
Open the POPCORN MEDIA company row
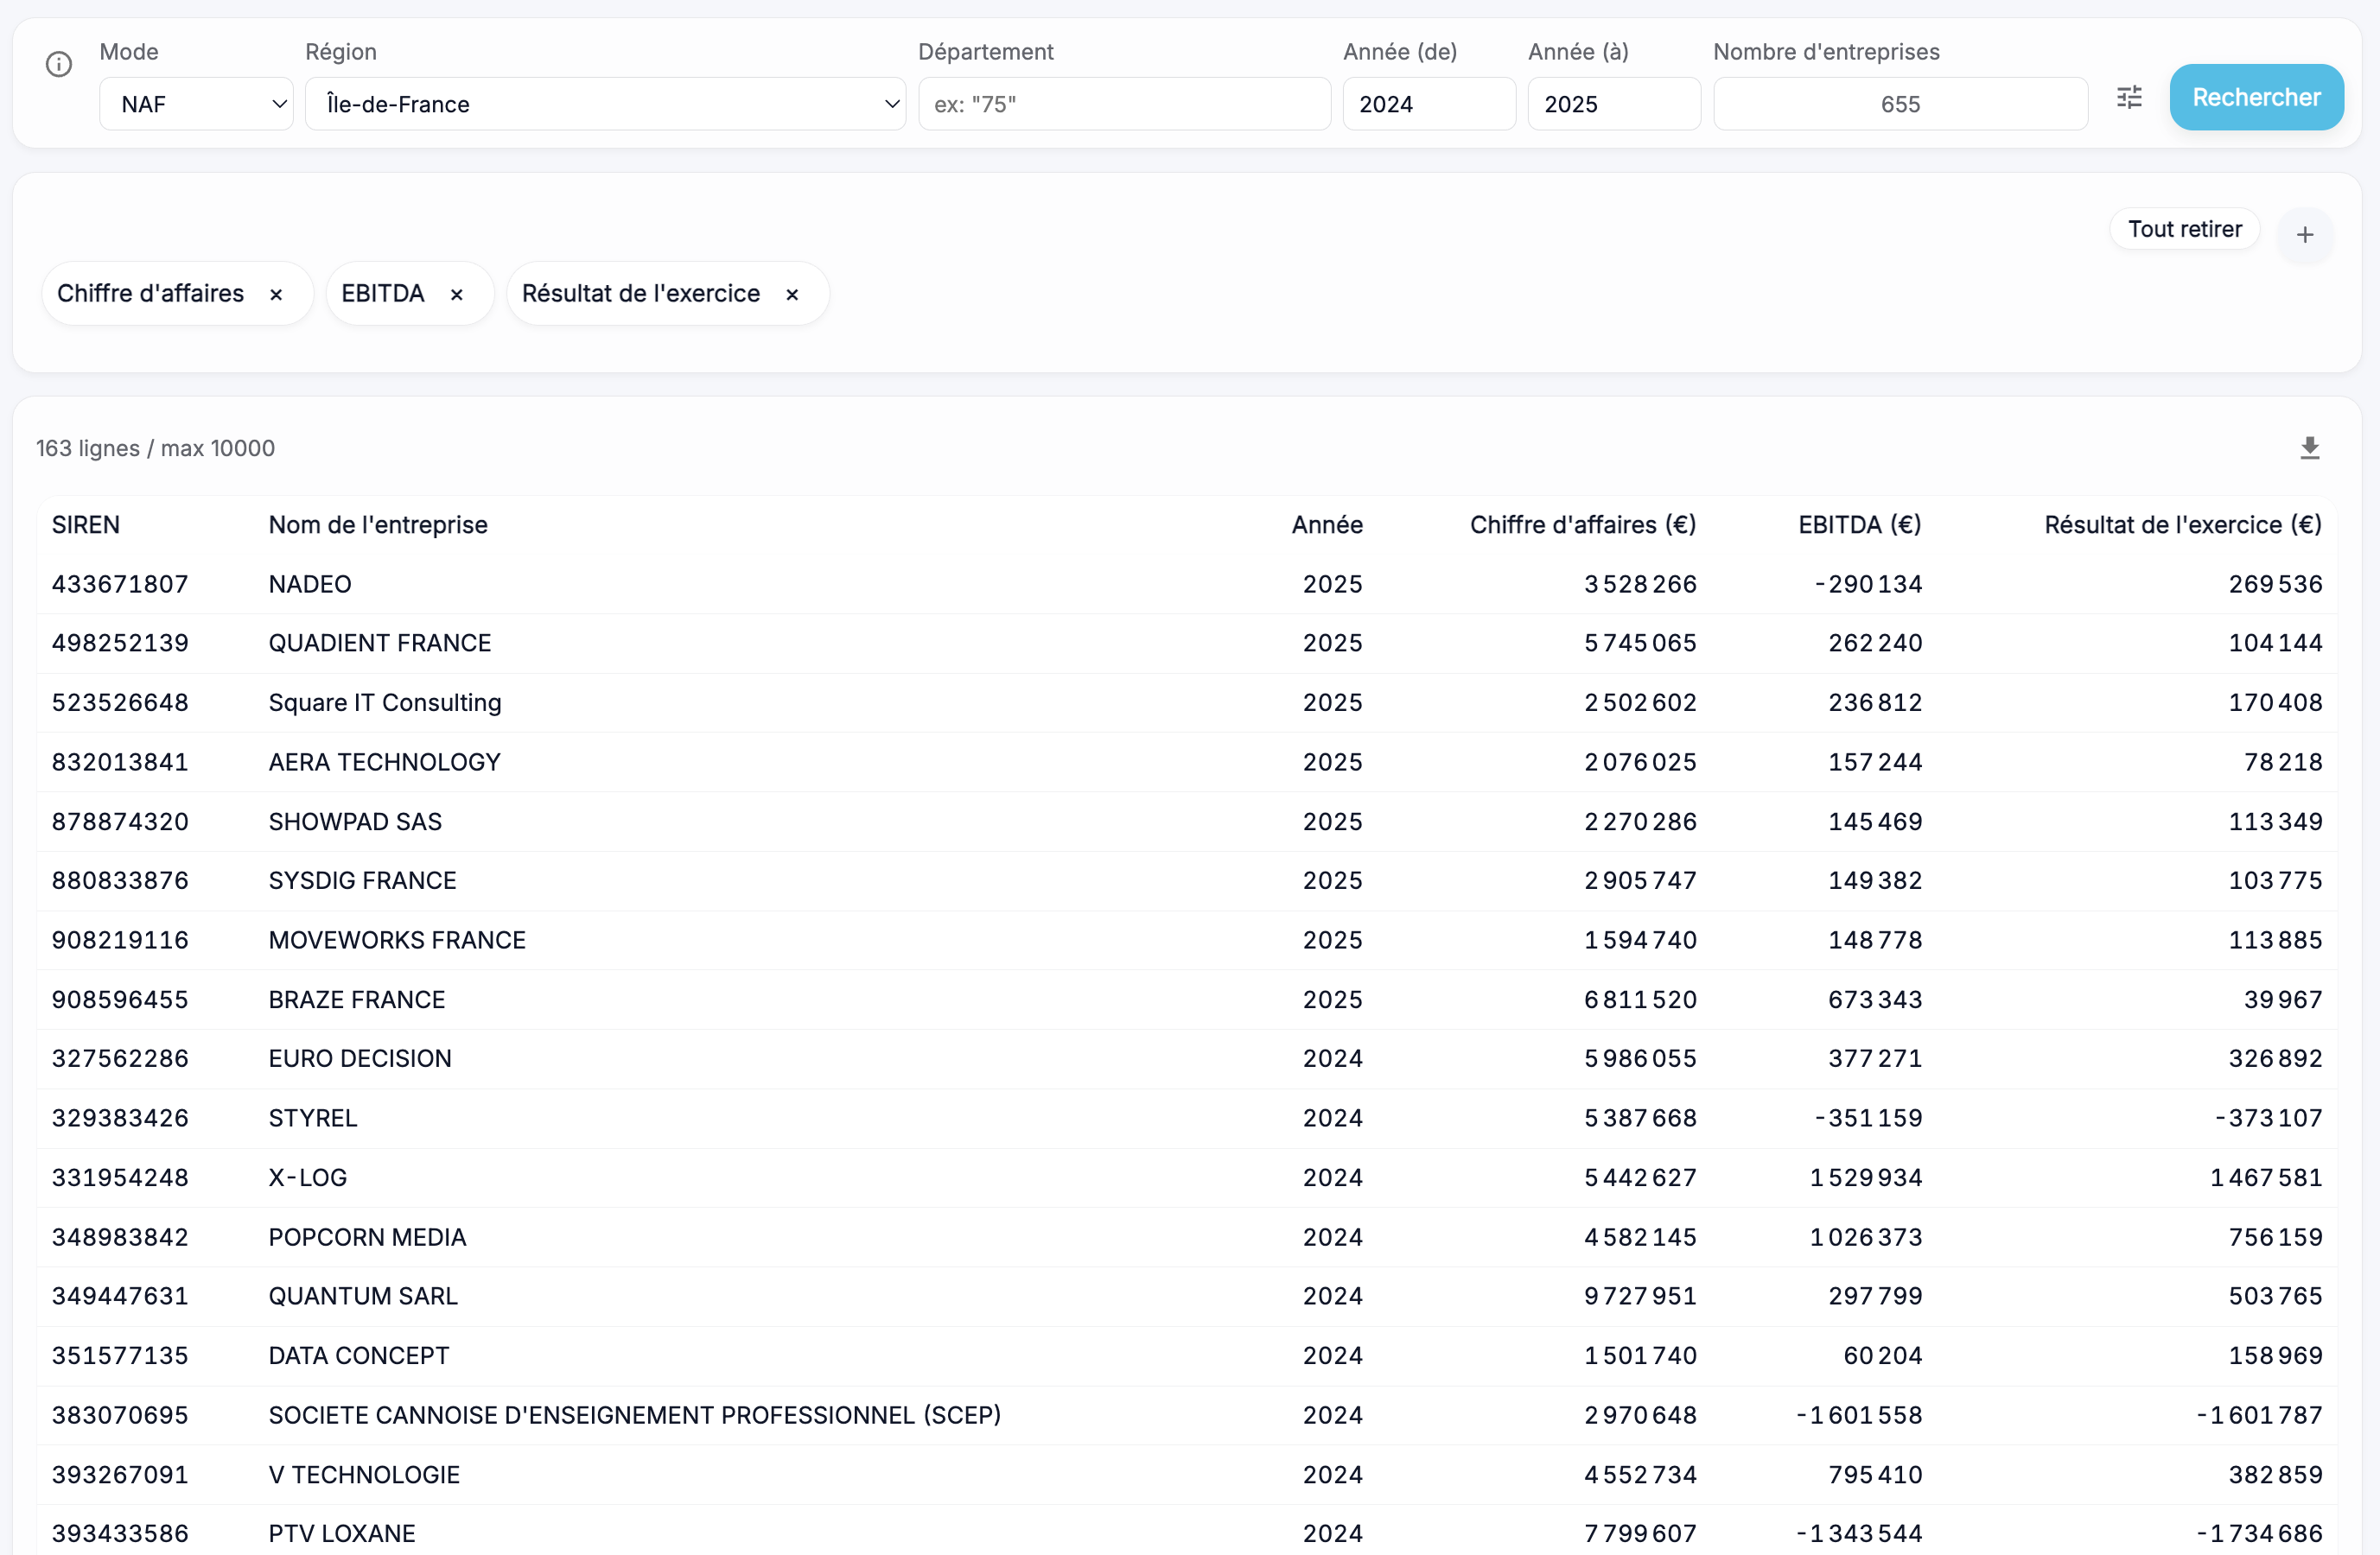[367, 1236]
